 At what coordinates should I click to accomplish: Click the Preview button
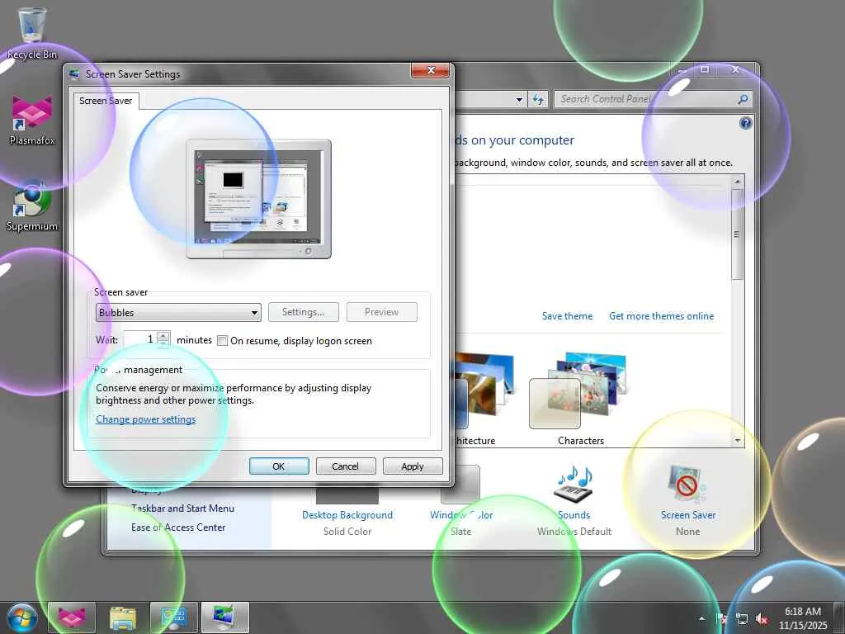coord(381,312)
